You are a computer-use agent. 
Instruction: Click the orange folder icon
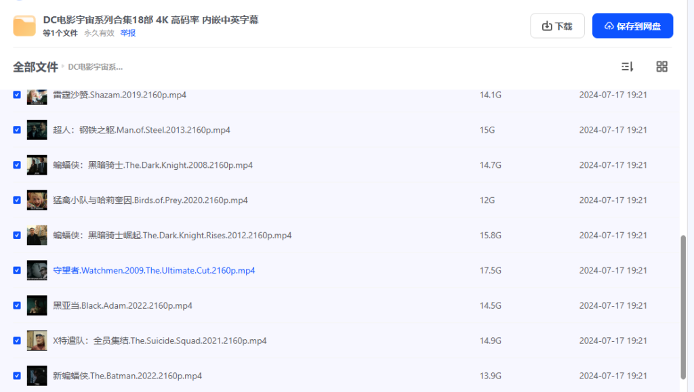[24, 26]
